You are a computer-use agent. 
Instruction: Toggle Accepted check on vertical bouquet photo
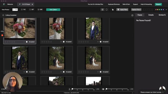tap(64, 42)
